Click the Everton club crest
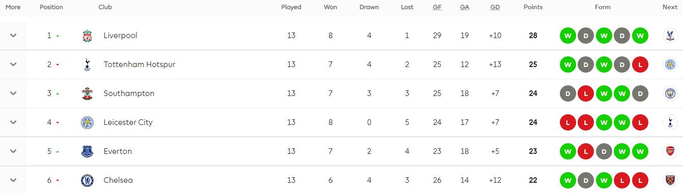The image size is (683, 193). (x=87, y=151)
